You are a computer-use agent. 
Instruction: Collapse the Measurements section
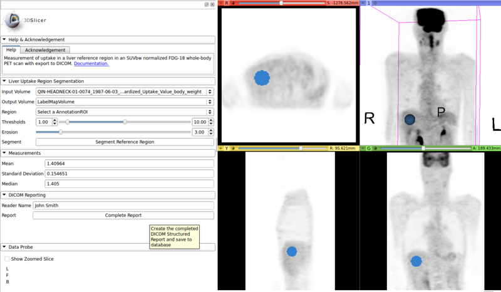[x=4, y=153]
